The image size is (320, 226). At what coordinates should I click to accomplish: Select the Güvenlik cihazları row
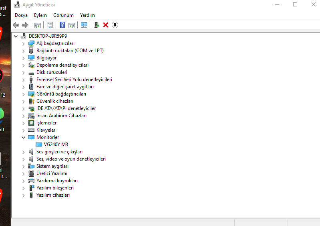pos(55,101)
